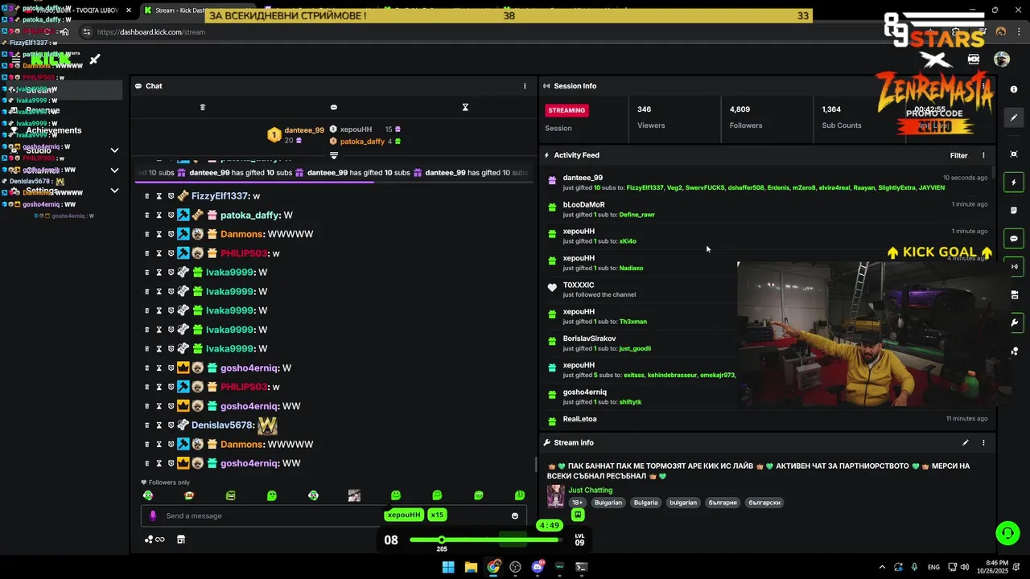Click the shop icon below message box
The height and width of the screenshot is (579, 1030).
click(181, 540)
